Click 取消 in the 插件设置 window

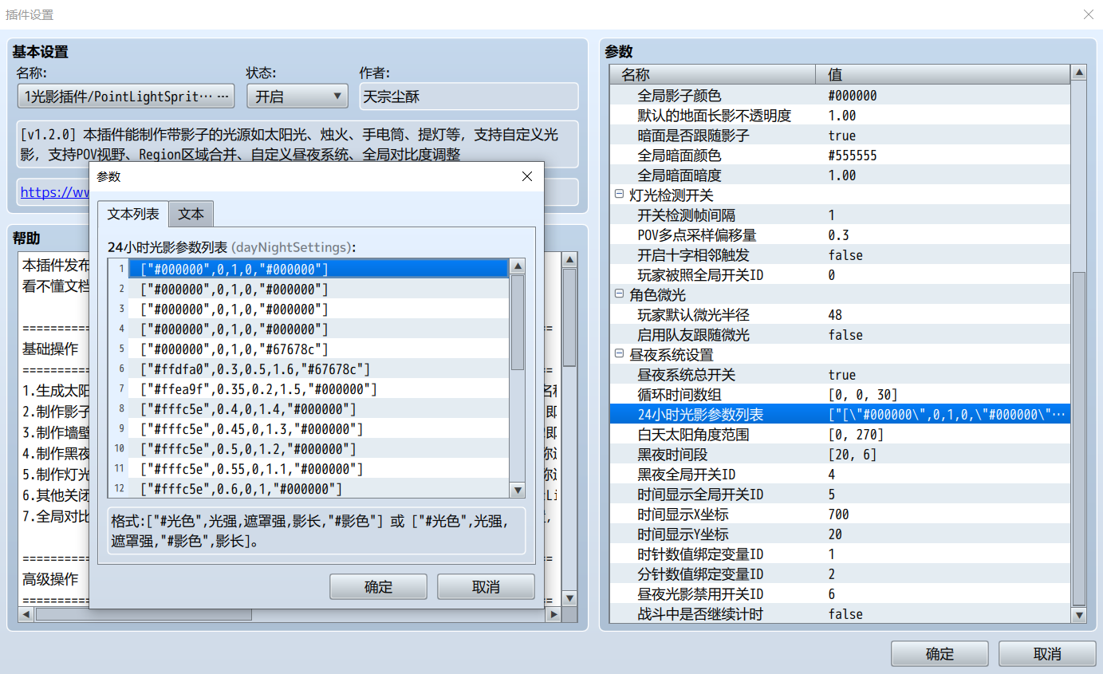coord(1047,654)
